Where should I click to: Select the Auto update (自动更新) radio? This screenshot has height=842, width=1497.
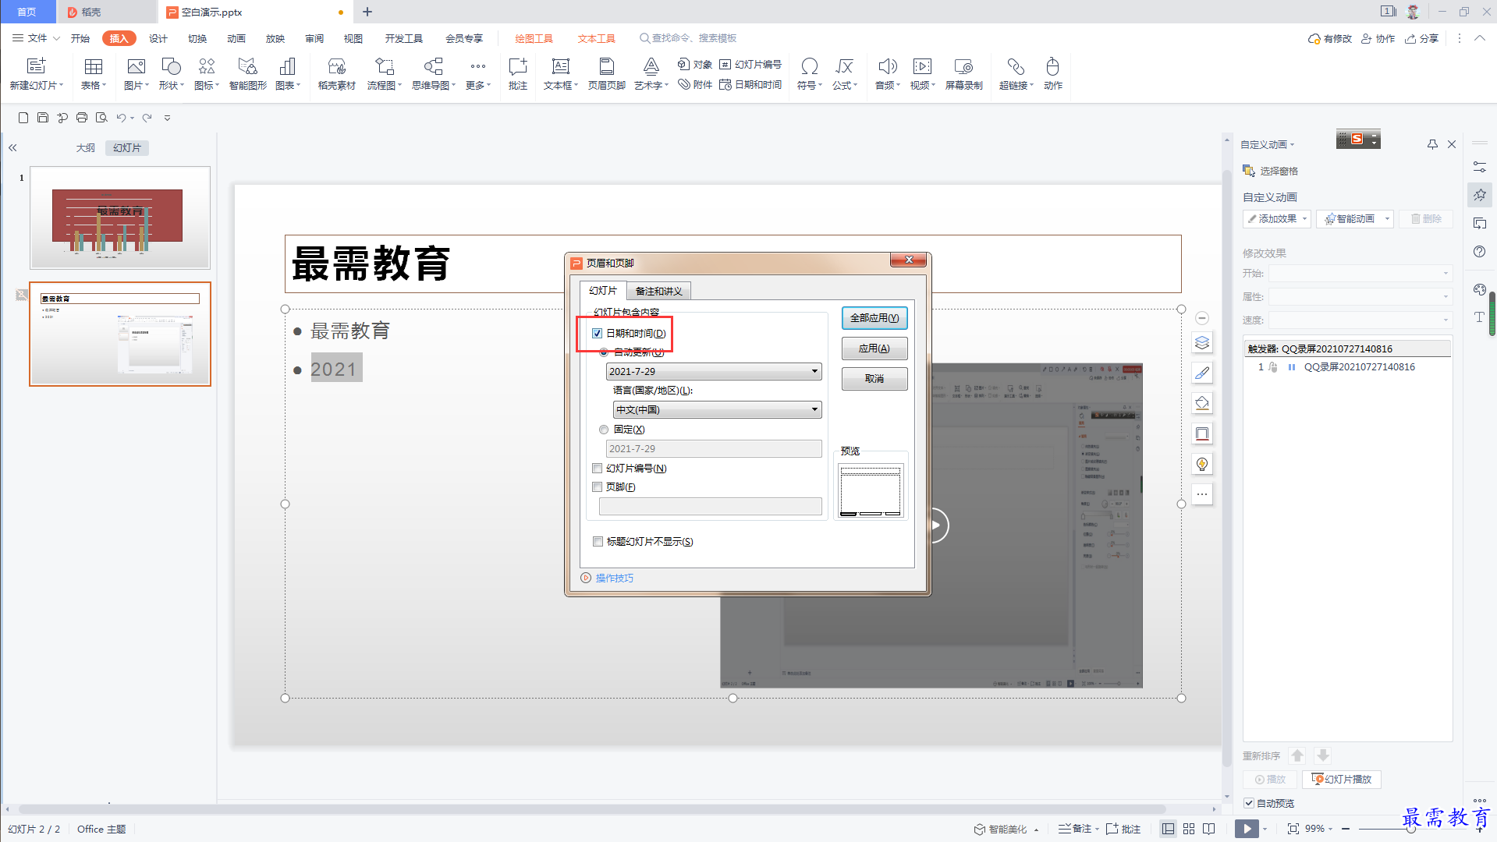click(x=604, y=352)
